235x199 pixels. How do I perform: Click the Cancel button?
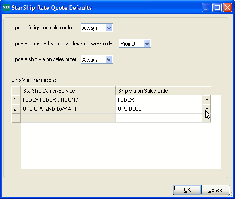coord(216,190)
